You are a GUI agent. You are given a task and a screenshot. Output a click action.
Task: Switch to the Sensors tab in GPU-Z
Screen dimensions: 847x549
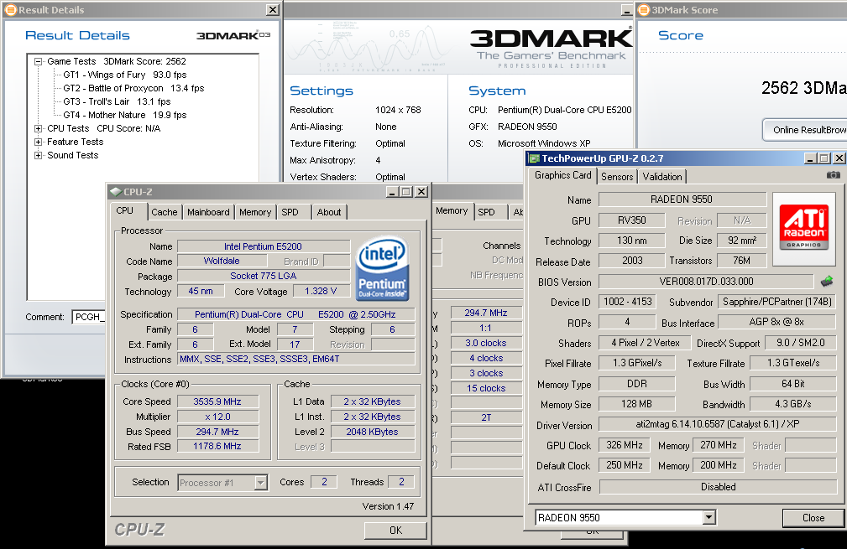617,176
